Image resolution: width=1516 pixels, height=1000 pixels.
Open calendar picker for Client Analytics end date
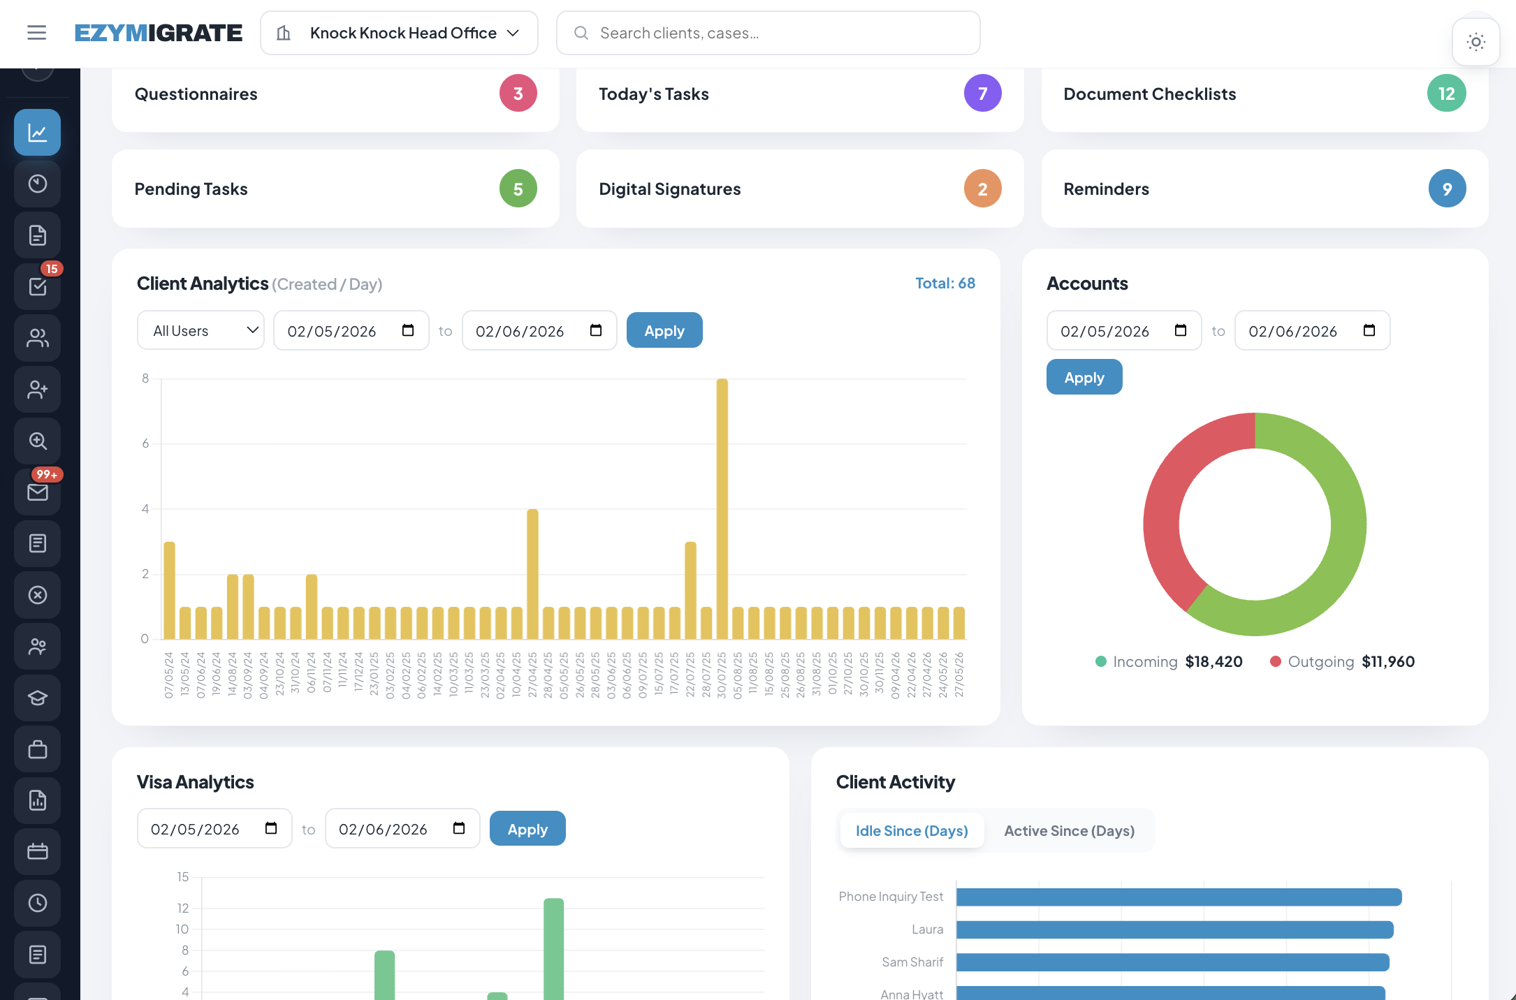click(596, 330)
